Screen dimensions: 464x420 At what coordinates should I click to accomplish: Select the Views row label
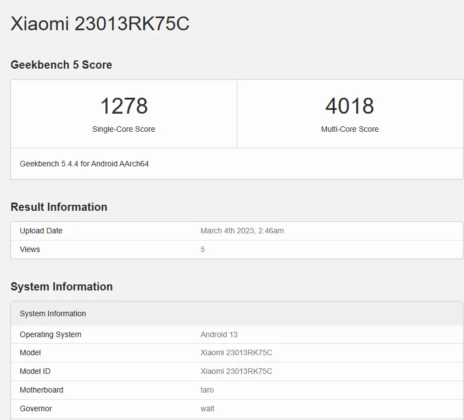tap(30, 249)
